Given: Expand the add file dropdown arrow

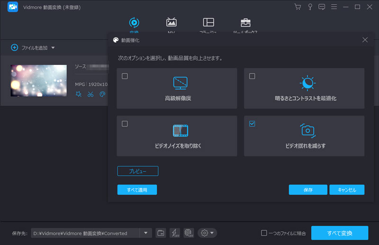Looking at the screenshot, I should tap(53, 48).
